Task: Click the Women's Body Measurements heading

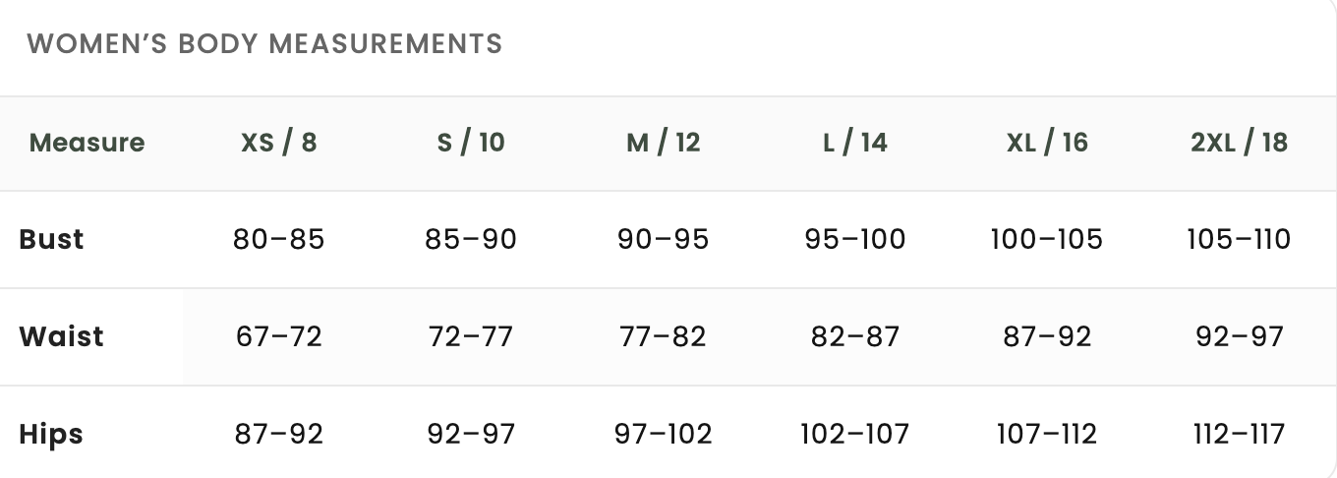Action: click(x=264, y=43)
